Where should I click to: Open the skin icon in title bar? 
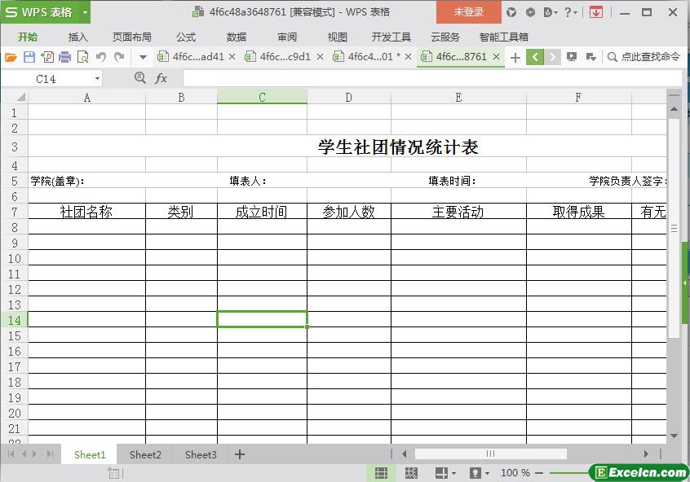tap(511, 12)
